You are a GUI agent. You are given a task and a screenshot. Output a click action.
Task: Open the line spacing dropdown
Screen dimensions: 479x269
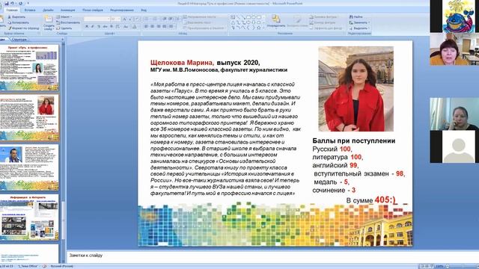point(177,19)
